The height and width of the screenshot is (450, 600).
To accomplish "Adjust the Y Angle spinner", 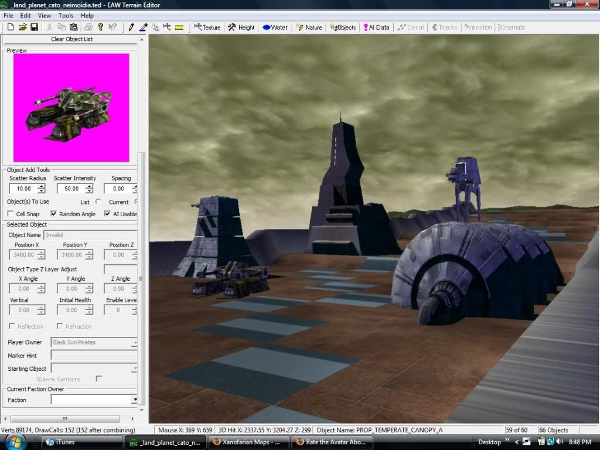I will (x=89, y=288).
